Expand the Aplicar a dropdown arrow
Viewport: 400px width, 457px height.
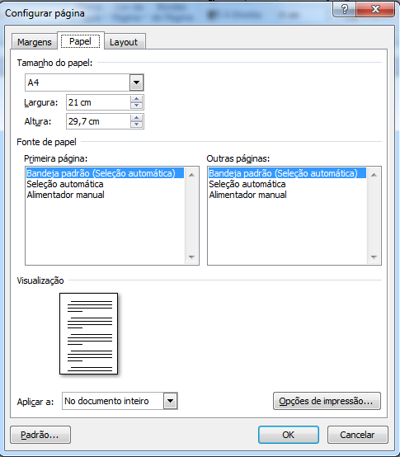click(171, 401)
